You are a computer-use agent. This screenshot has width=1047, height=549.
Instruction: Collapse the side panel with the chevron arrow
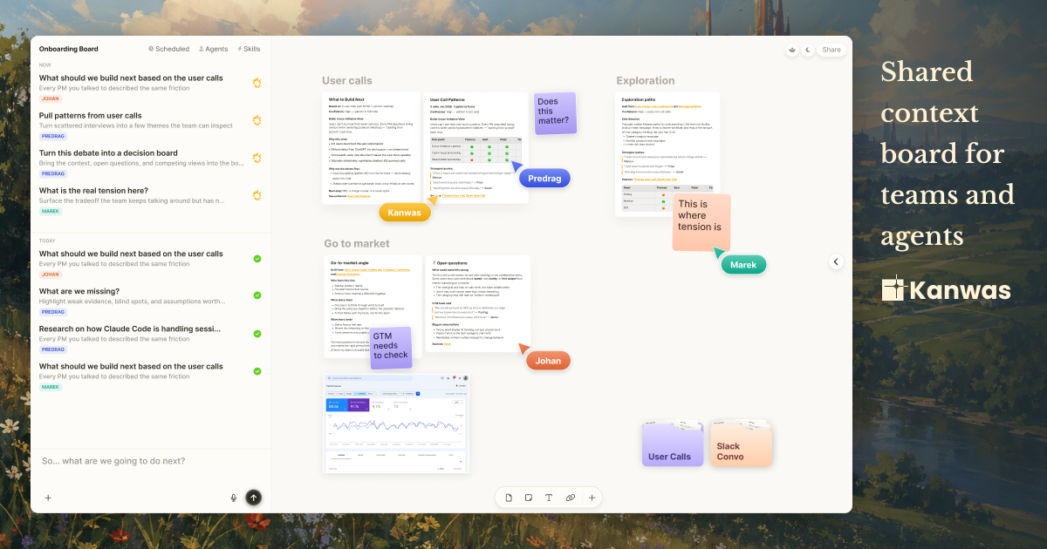pos(836,261)
